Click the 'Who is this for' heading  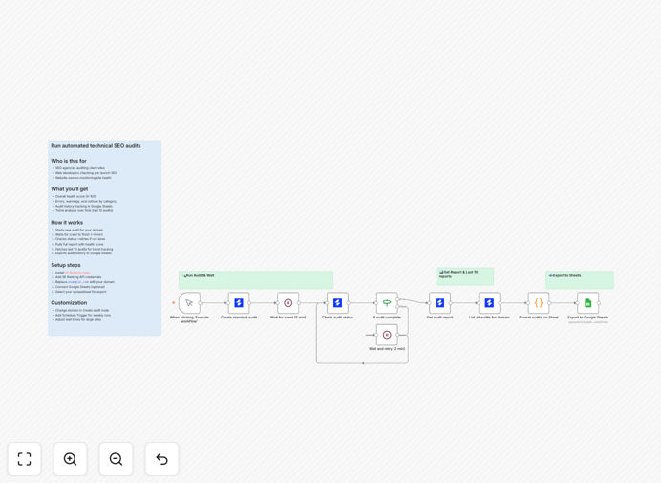tap(69, 161)
